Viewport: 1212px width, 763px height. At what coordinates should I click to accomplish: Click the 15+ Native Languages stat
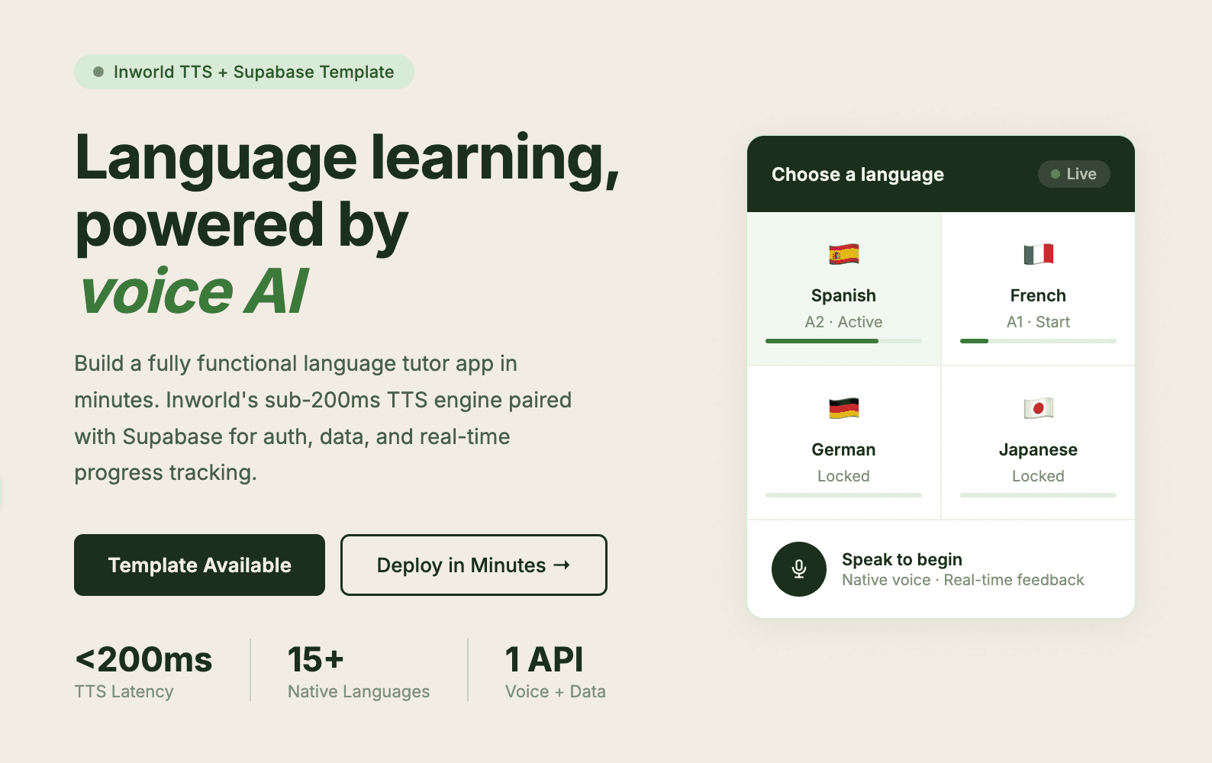click(358, 671)
